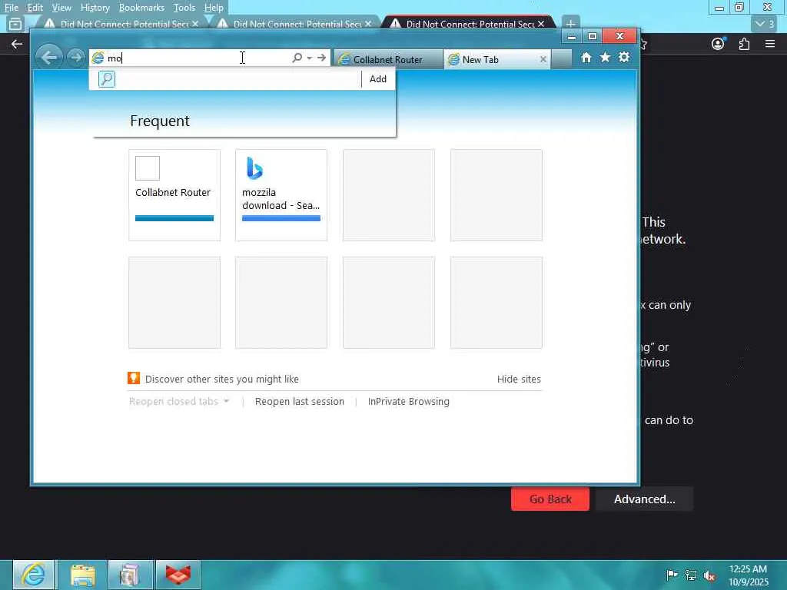Open Discover other sites you might like
This screenshot has width=787, height=590.
(222, 380)
